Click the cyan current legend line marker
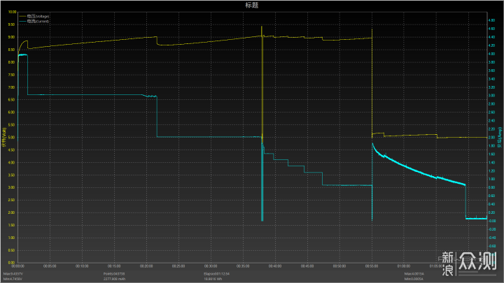The width and height of the screenshot is (504, 283). pos(22,22)
